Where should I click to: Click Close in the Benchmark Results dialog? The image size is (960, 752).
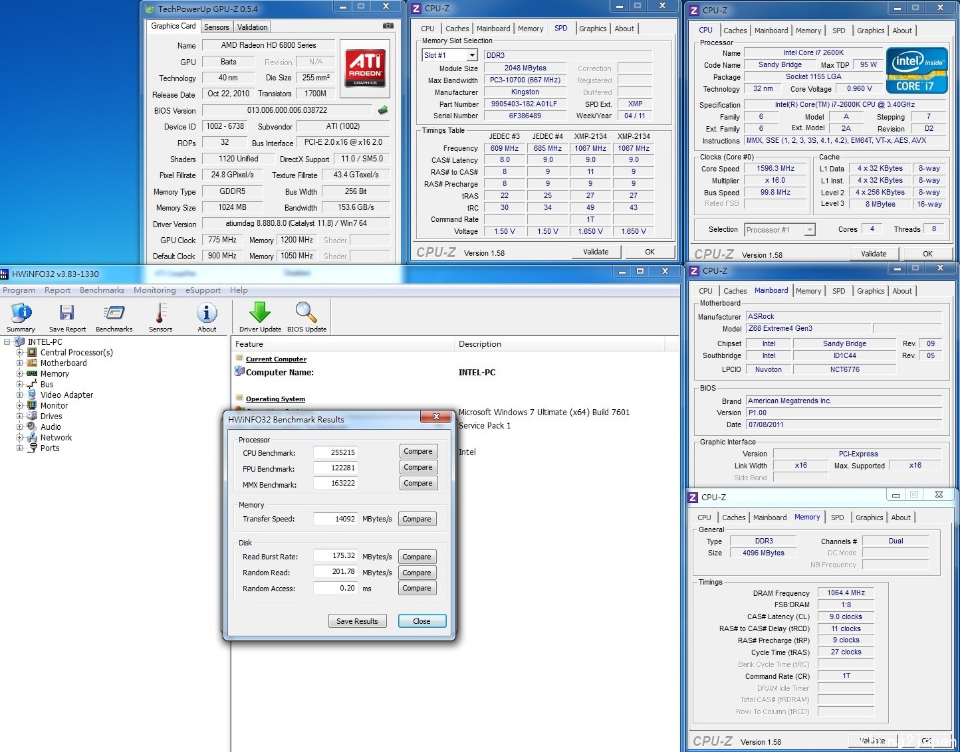(422, 621)
